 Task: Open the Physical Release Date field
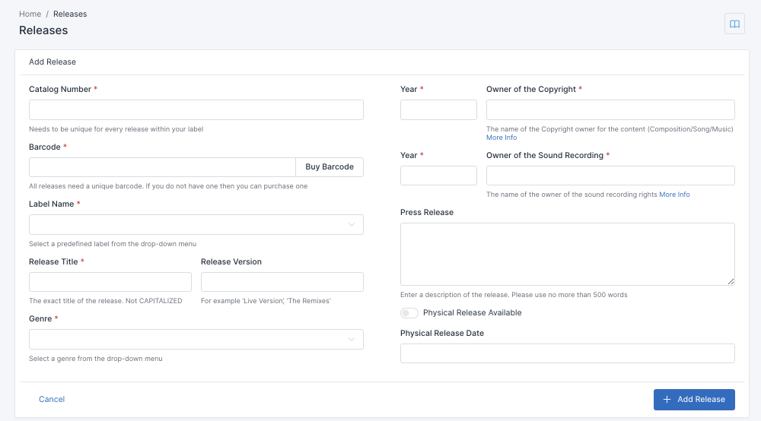(x=567, y=353)
